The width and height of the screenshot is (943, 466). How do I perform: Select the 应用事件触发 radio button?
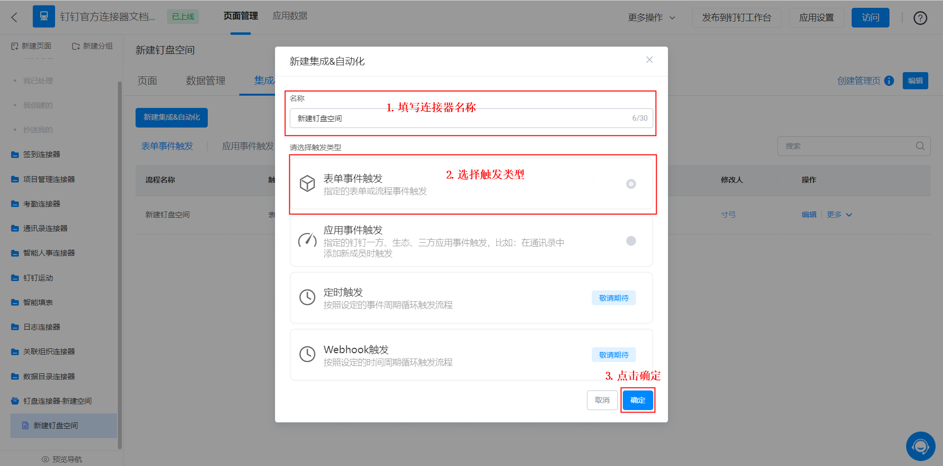point(631,241)
